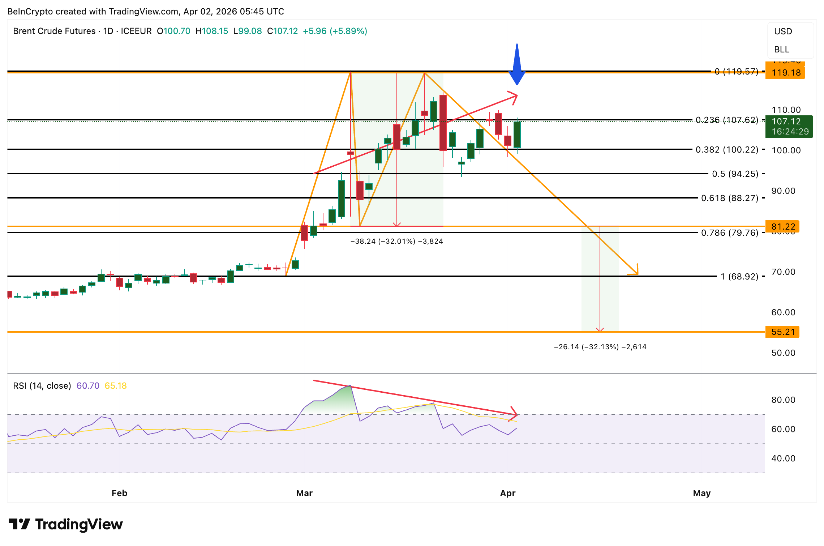Image resolution: width=824 pixels, height=546 pixels.
Task: Click the 0.382 (100.22) Fibonacci label
Action: tap(727, 150)
